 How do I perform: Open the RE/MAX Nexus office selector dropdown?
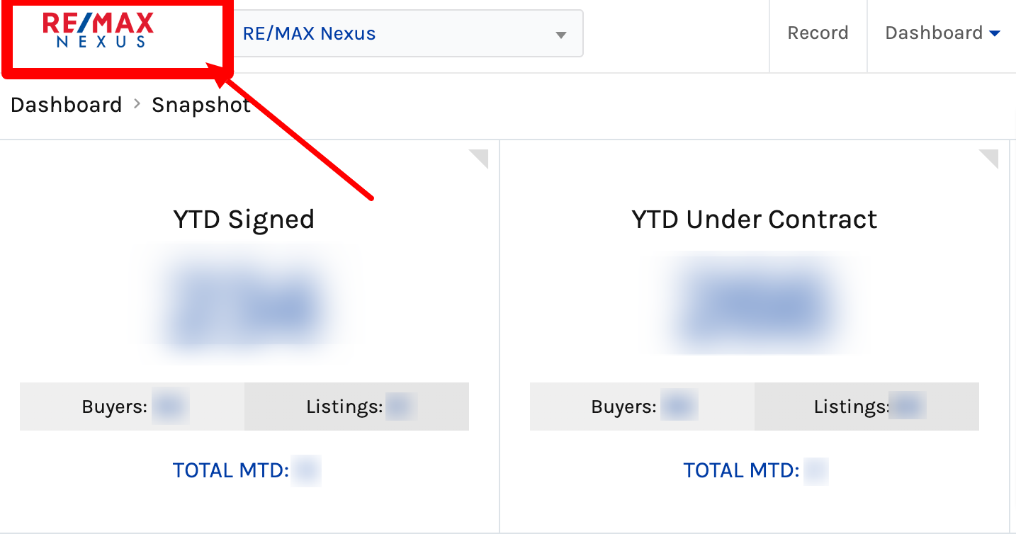point(404,33)
